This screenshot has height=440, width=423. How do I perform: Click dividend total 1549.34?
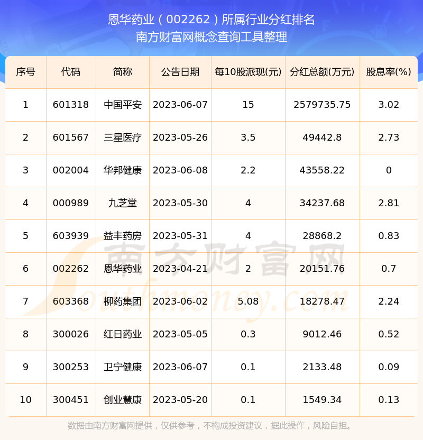[322, 400]
